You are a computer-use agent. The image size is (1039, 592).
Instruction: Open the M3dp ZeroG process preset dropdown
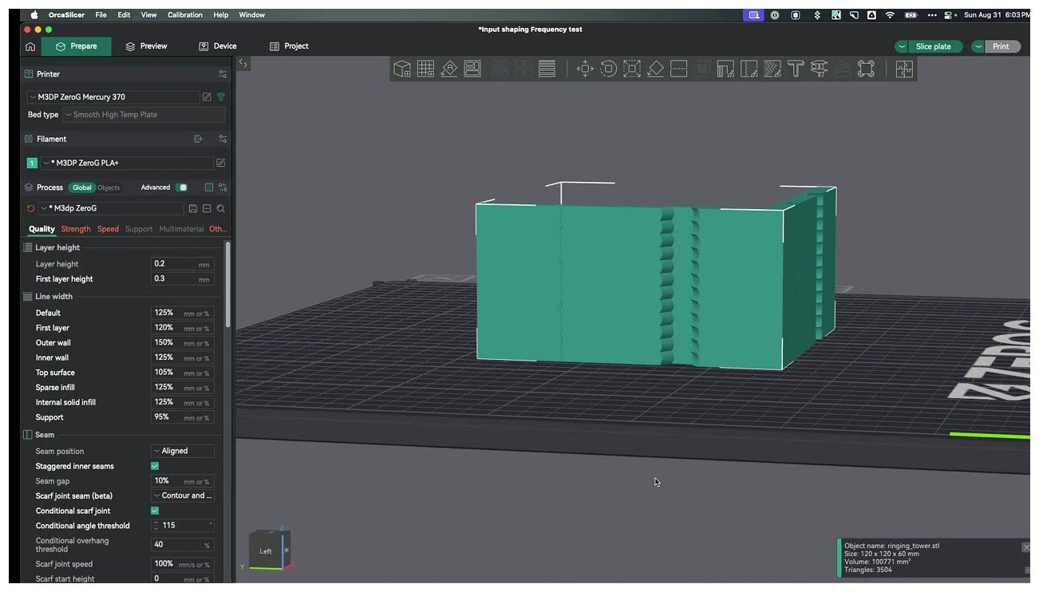(111, 208)
